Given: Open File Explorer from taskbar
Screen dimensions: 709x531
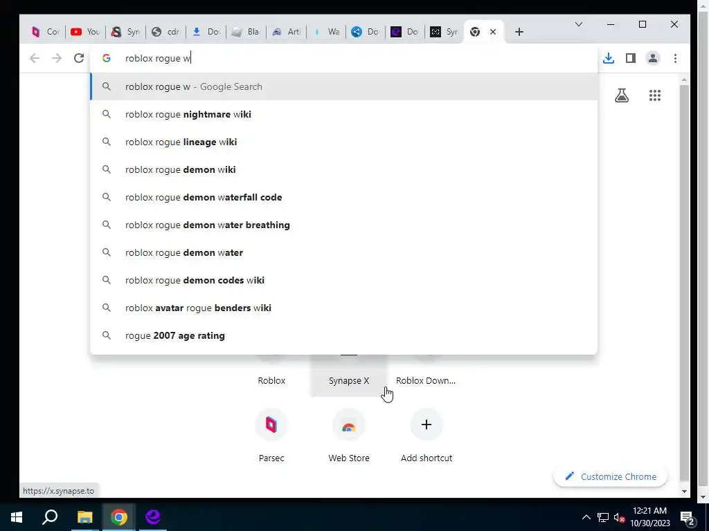Looking at the screenshot, I should coord(84,517).
